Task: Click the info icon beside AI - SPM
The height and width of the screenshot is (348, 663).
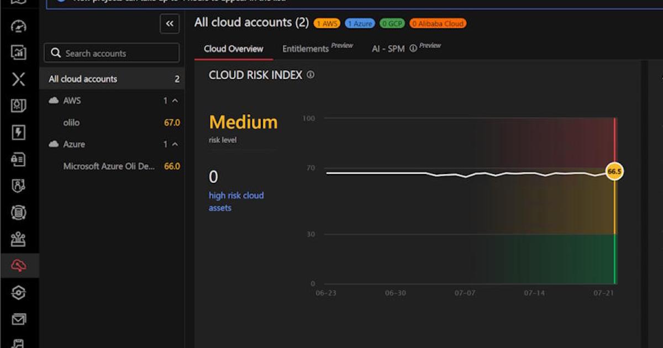Action: point(412,49)
